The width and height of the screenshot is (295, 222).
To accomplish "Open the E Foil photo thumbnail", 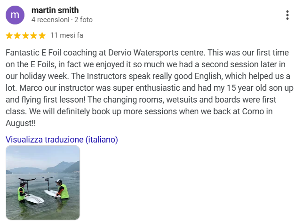I will [x=43, y=182].
